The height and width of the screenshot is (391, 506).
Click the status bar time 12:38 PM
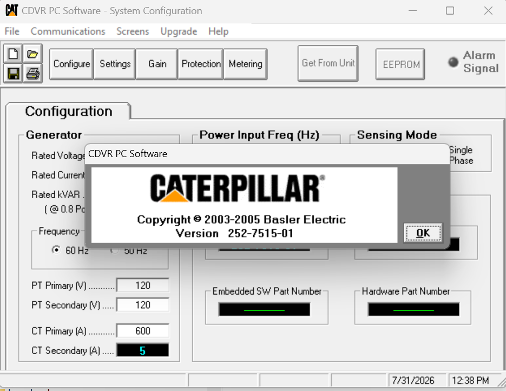470,380
